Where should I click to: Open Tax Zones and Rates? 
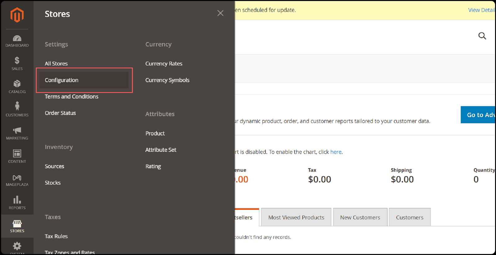click(x=70, y=252)
